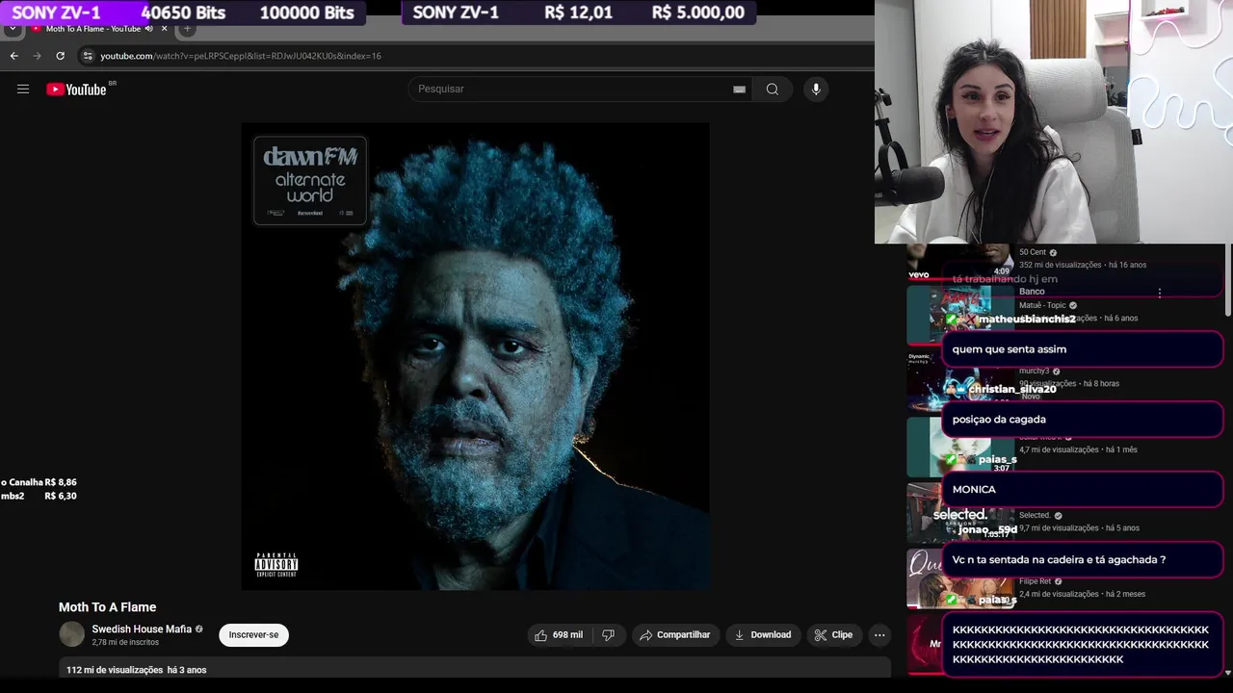The image size is (1233, 693).
Task: Click the 2,78 mi de inscritos text
Action: pos(125,642)
